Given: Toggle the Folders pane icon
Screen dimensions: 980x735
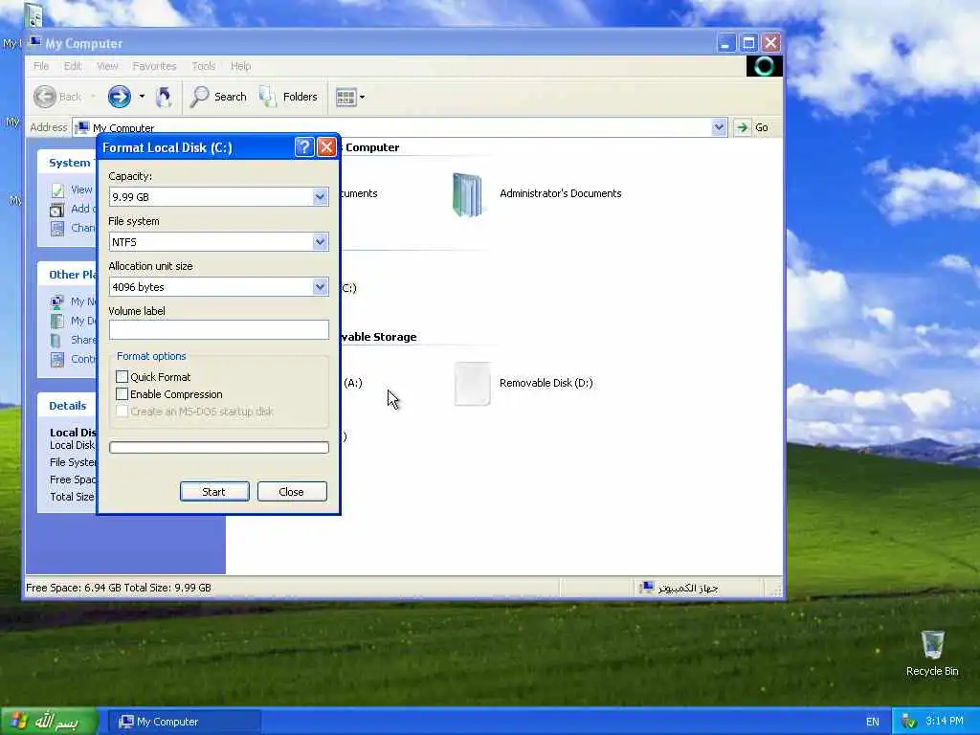Looking at the screenshot, I should click(268, 97).
